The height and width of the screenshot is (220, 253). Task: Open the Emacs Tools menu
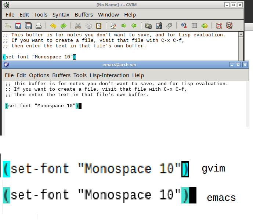coord(80,75)
